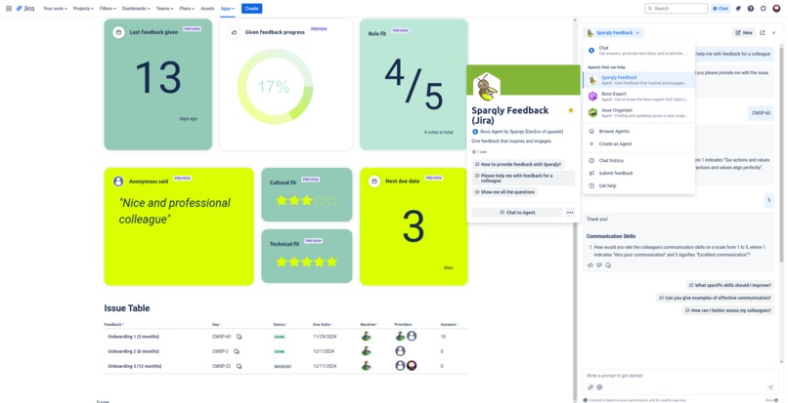788x403 pixels.
Task: Click the send arrow in prompt box
Action: coord(771,387)
